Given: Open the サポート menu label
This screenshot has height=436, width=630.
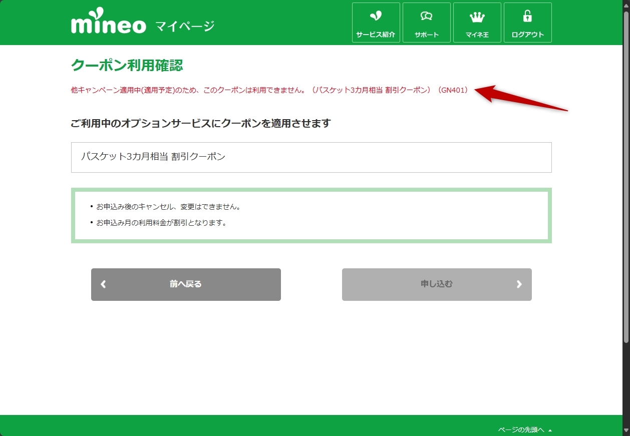Looking at the screenshot, I should (426, 35).
